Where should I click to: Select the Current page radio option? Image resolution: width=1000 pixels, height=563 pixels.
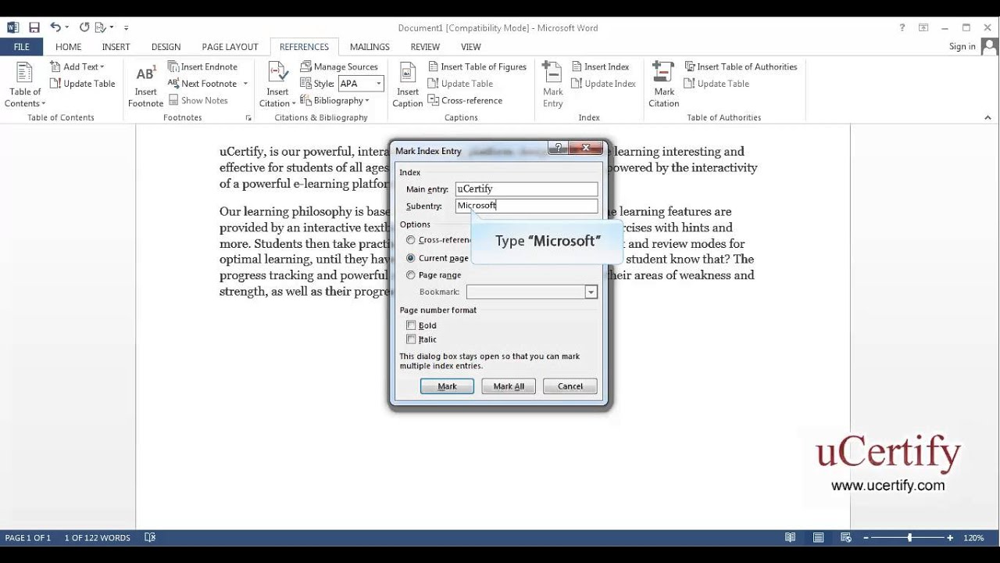click(411, 258)
